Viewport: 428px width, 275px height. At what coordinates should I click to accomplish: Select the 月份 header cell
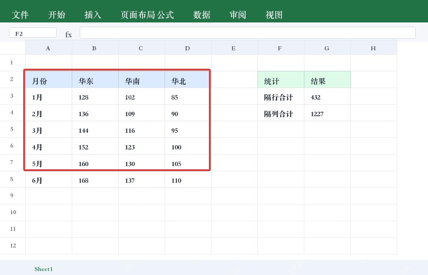pyautogui.click(x=49, y=80)
